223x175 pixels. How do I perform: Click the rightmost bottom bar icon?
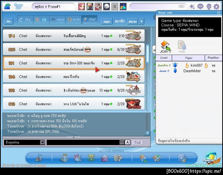click(x=182, y=158)
